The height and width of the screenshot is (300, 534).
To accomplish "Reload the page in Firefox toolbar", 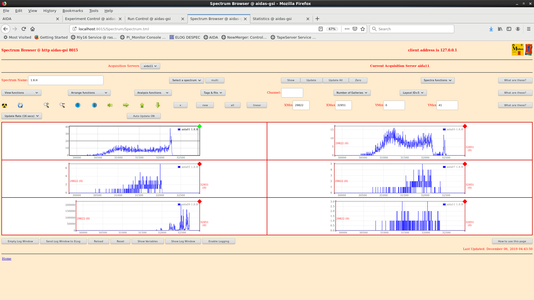I will tap(24, 29).
